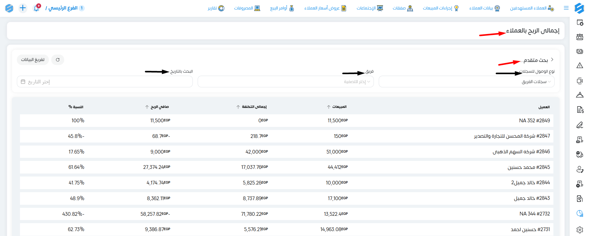The height and width of the screenshot is (236, 589).
Task: Open أوامر البيع menu
Action: click(282, 8)
